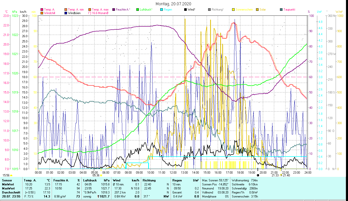Click the 'Luftdruck*' legend label
This screenshot has width=348, height=201.
pyautogui.click(x=146, y=10)
